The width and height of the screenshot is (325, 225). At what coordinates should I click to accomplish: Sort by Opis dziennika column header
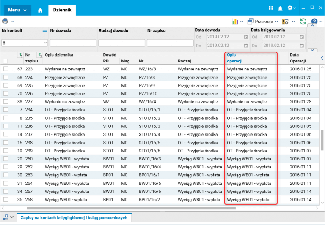point(59,55)
